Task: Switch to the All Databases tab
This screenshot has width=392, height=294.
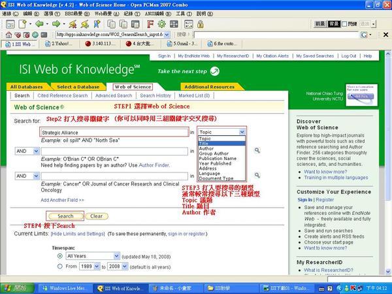Action: 27,87
